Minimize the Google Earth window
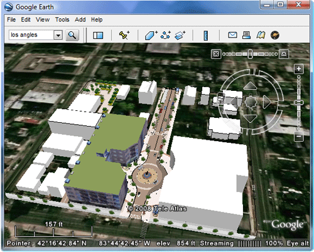The height and width of the screenshot is (252, 314). tap(267, 4)
